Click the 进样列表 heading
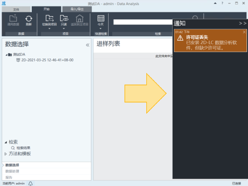The width and height of the screenshot is (248, 186). coord(108,44)
